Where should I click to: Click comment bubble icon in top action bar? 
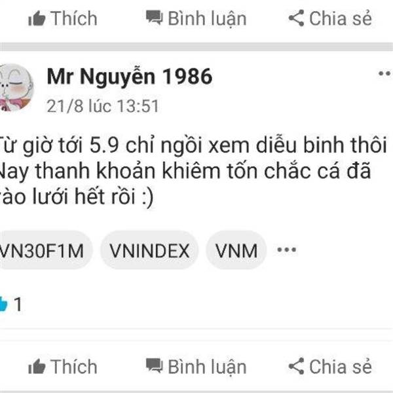(155, 17)
